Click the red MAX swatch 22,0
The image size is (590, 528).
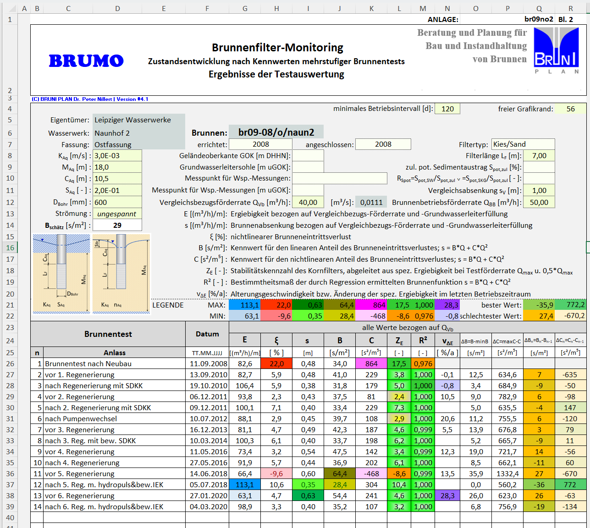pos(276,305)
